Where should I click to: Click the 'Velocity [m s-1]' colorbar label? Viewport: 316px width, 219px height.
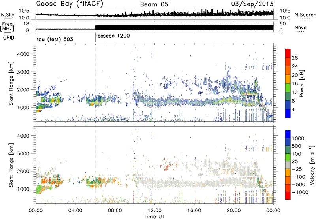[x=312, y=165]
